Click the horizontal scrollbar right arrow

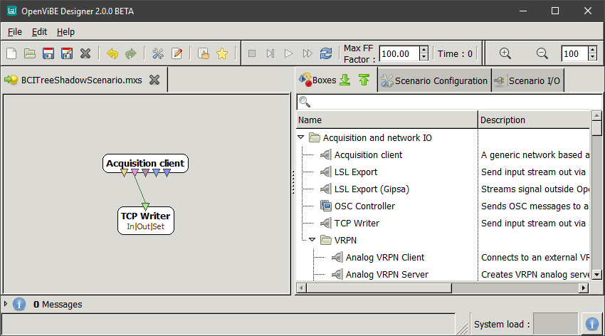584,288
